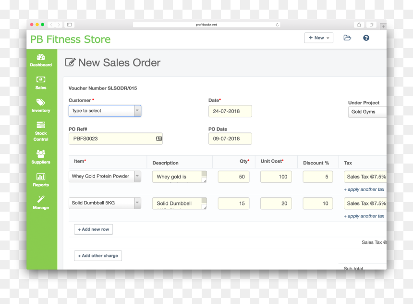This screenshot has width=413, height=304.
Task: Click the Add new row button
Action: [94, 229]
